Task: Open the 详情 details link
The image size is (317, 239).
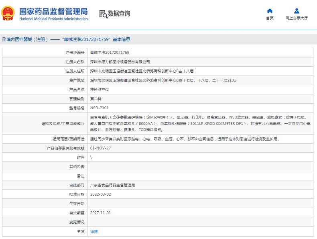Action: 94,231
